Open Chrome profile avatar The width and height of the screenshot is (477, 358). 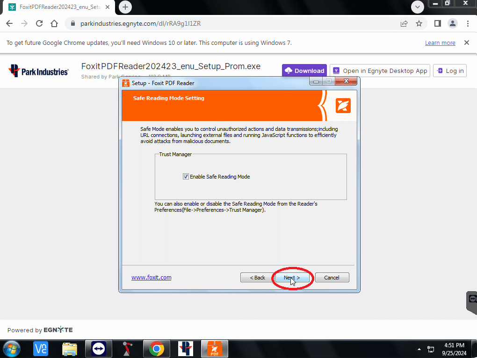coord(453,23)
